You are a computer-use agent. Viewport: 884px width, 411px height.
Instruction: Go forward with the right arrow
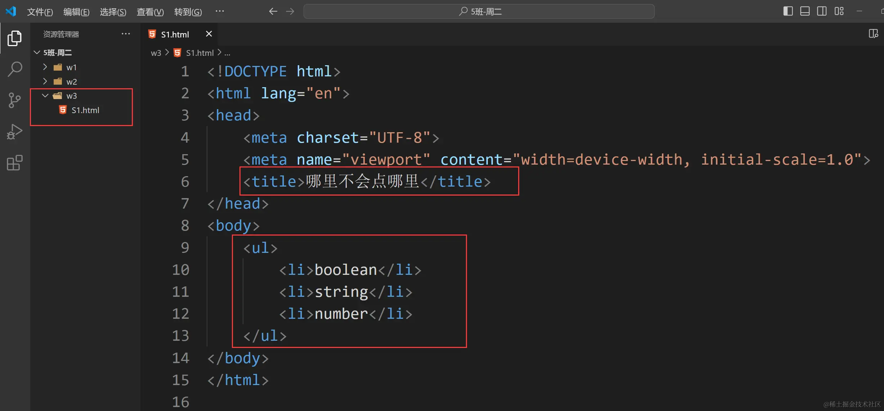(x=290, y=12)
